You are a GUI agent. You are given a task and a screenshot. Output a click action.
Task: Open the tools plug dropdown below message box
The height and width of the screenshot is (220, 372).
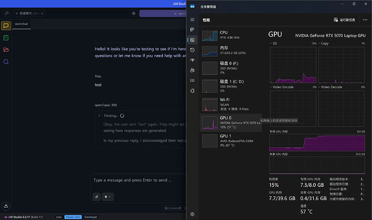click(x=107, y=197)
